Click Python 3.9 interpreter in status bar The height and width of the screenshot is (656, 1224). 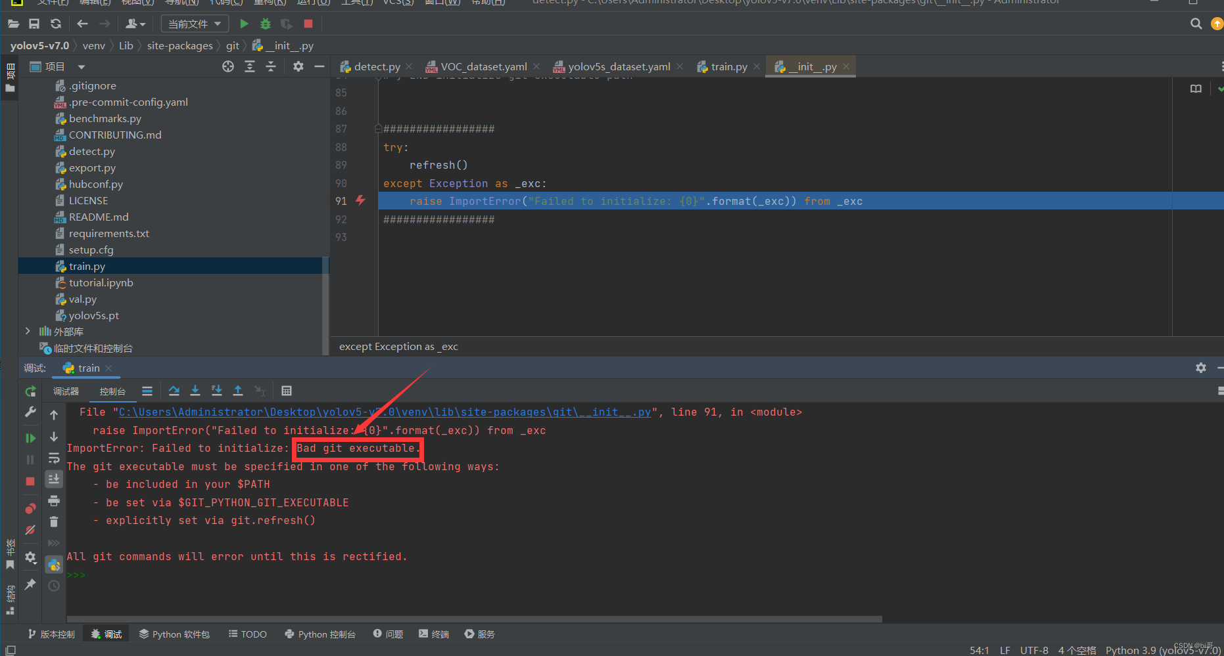pyautogui.click(x=1162, y=650)
